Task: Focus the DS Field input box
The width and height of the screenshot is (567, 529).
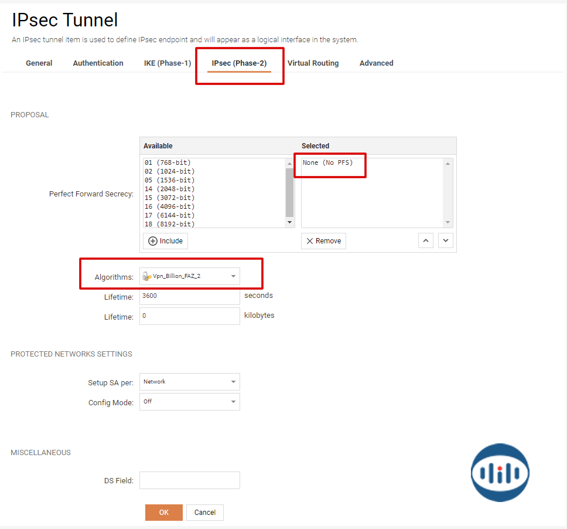Action: click(x=190, y=480)
